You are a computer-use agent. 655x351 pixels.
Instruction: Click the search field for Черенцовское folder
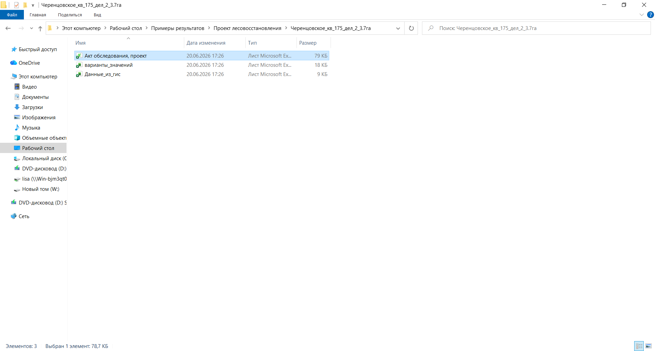[x=536, y=28]
